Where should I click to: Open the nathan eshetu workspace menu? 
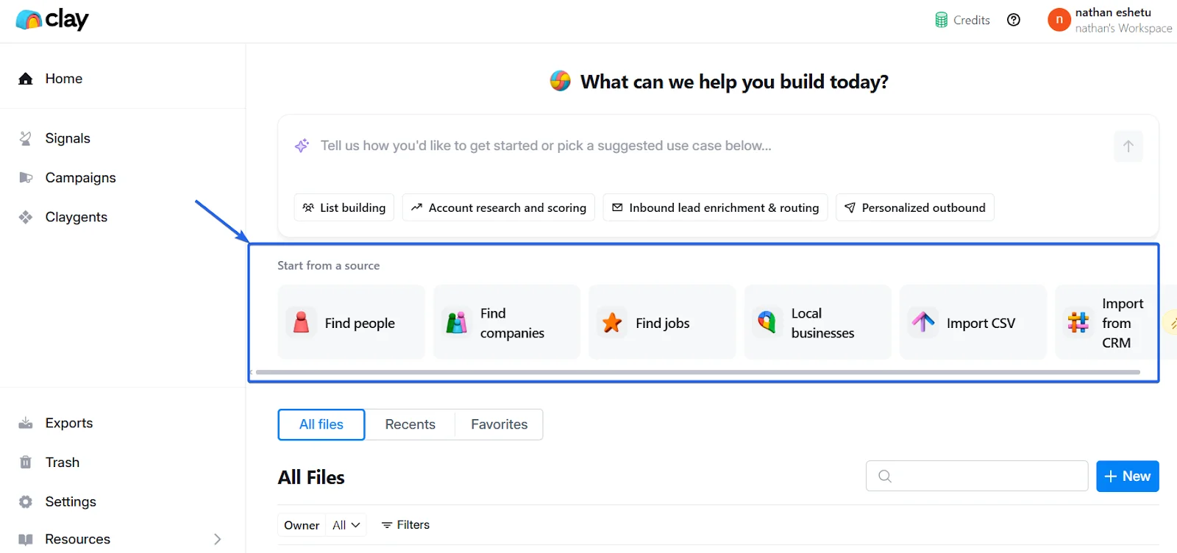click(1109, 20)
